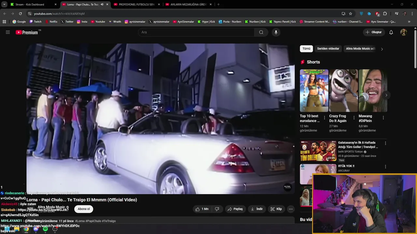Open a new browser tab
Viewport: 417px width, 234px height.
[218, 5]
